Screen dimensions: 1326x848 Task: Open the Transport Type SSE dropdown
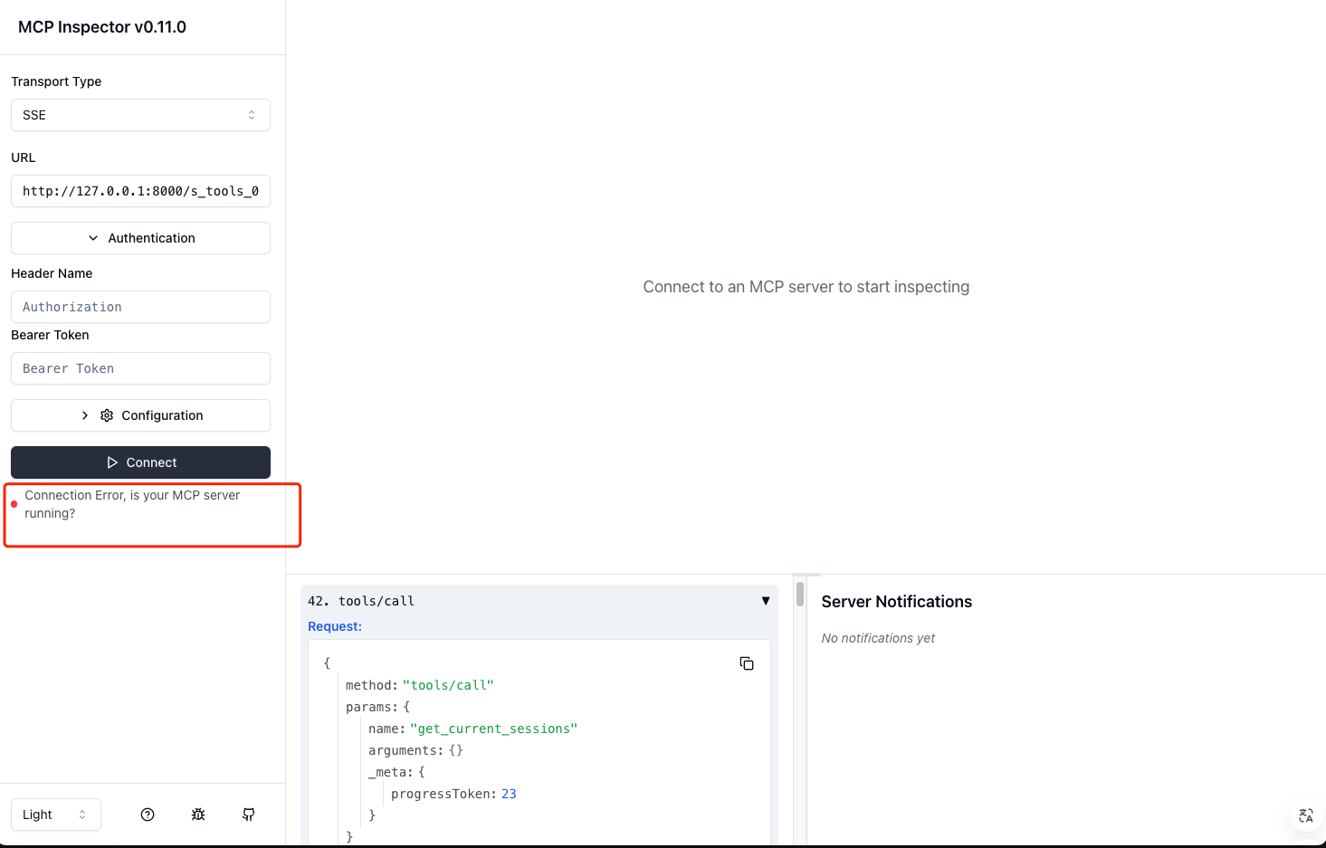140,115
